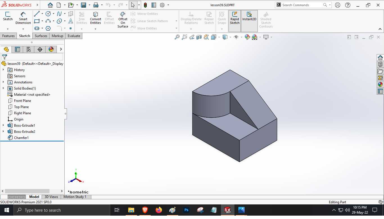Screen dimensions: 384x219
Task: Open the Design Library task pane icon
Action: tap(380, 64)
